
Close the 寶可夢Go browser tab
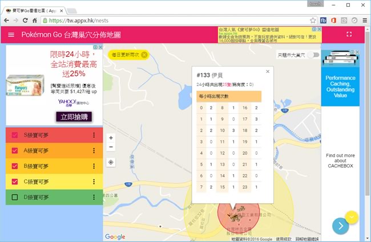pyautogui.click(x=61, y=11)
